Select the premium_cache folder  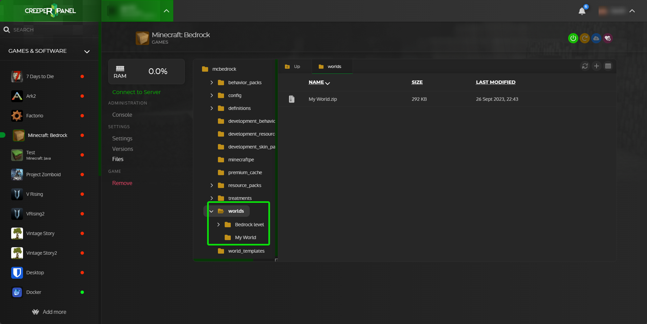click(x=240, y=172)
